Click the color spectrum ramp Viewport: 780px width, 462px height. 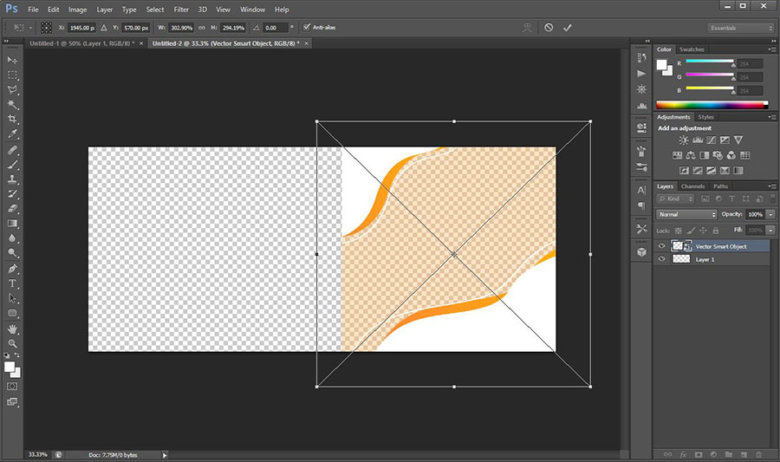[711, 105]
